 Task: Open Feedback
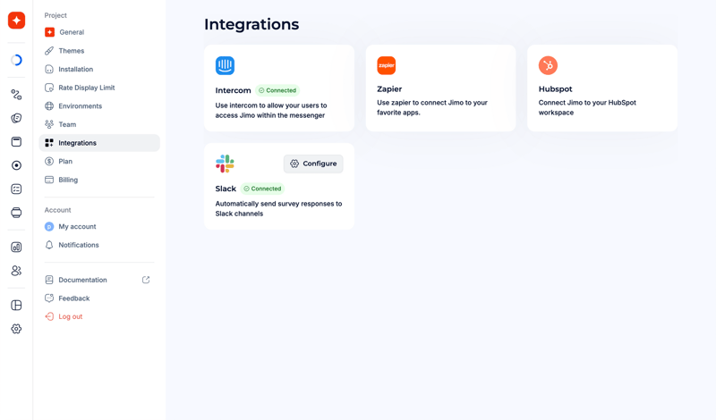click(x=99, y=298)
